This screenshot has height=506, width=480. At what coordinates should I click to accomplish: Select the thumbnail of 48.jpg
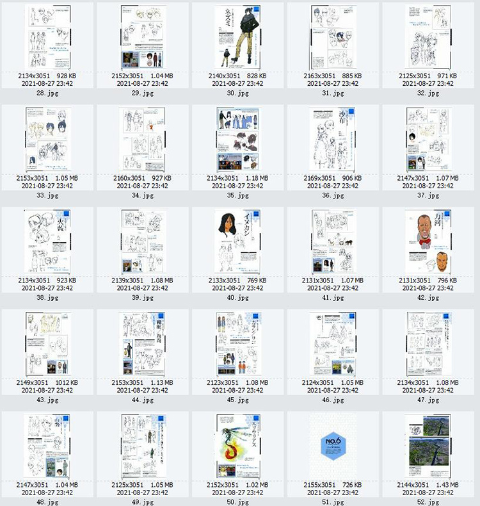[47, 446]
